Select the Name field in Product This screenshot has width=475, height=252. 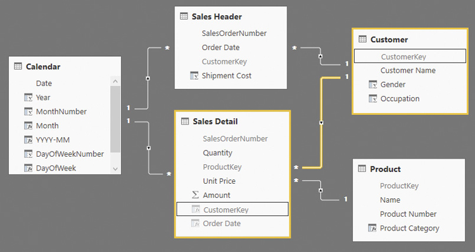[x=390, y=200]
